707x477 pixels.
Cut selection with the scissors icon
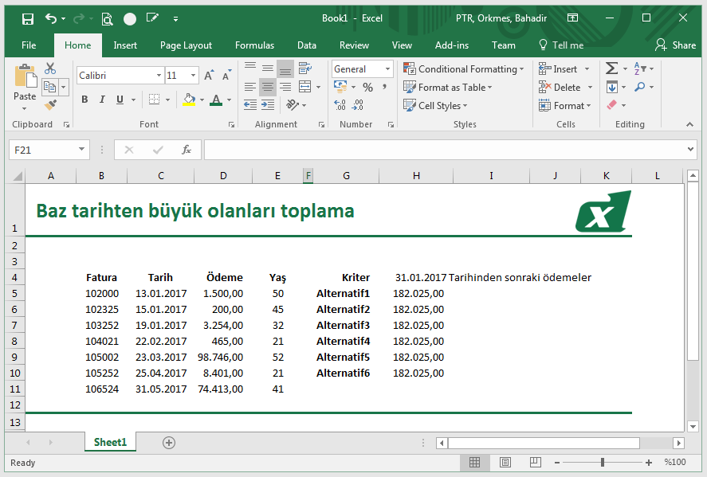tap(50, 68)
